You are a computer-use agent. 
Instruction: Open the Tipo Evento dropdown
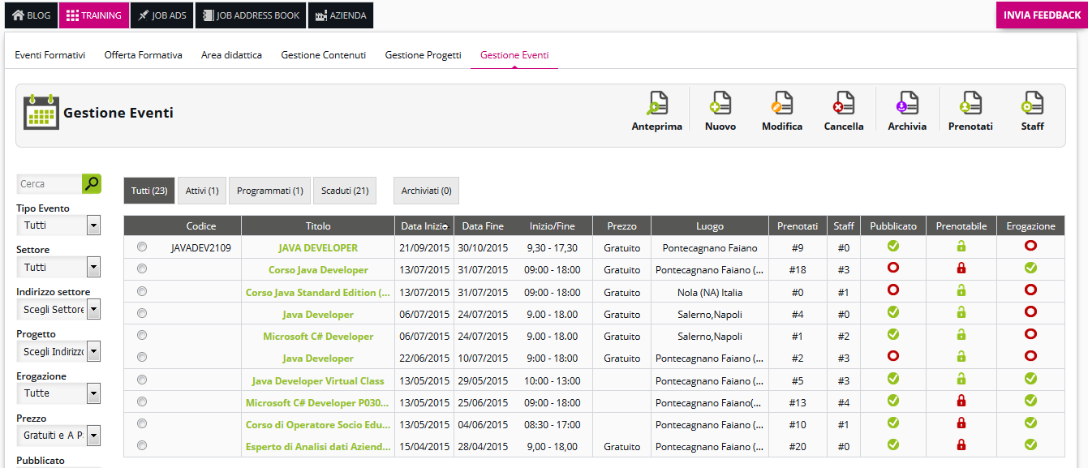[x=58, y=225]
